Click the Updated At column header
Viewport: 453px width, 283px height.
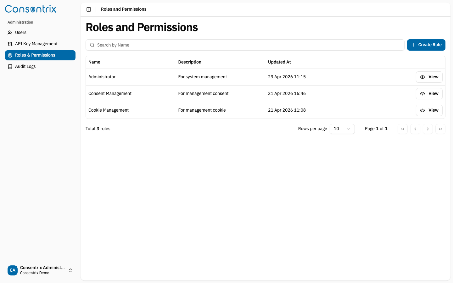click(x=279, y=62)
